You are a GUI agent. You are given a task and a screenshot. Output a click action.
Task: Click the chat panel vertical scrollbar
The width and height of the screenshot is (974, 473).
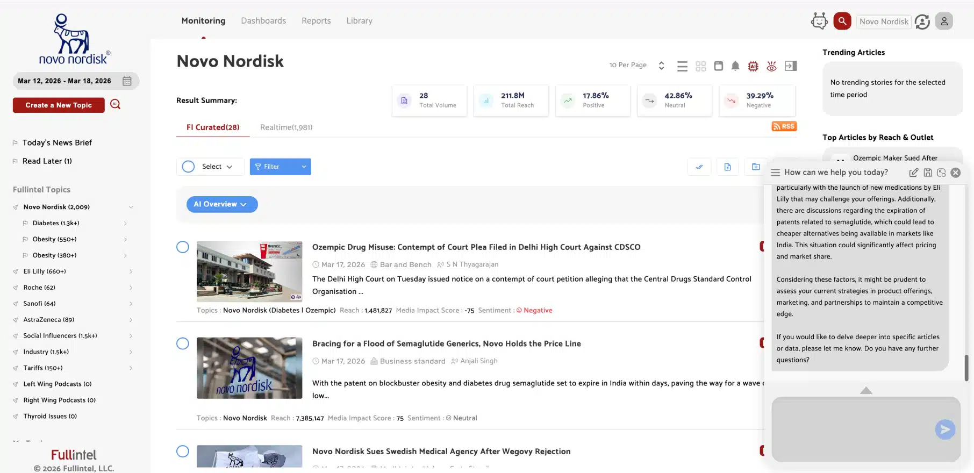966,368
